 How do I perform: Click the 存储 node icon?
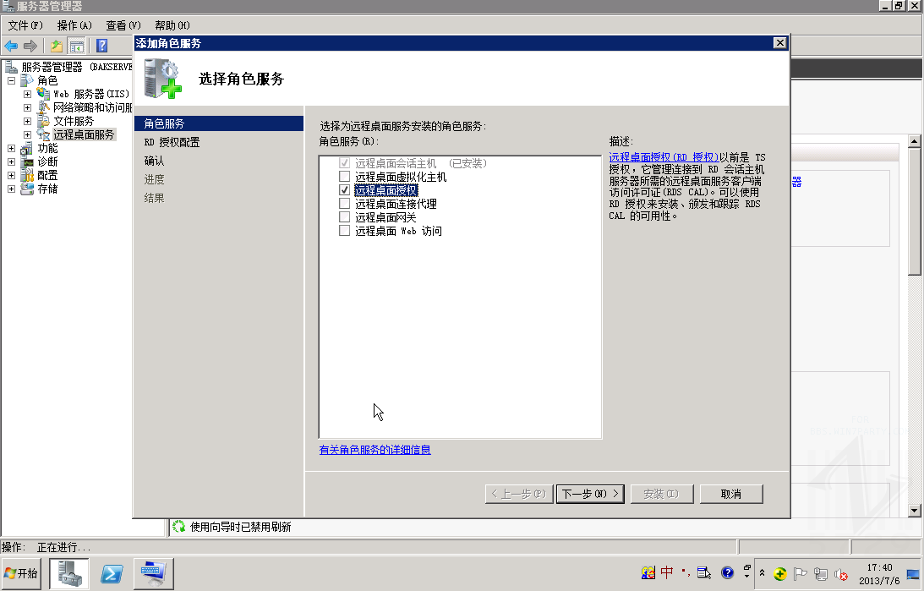pos(26,189)
